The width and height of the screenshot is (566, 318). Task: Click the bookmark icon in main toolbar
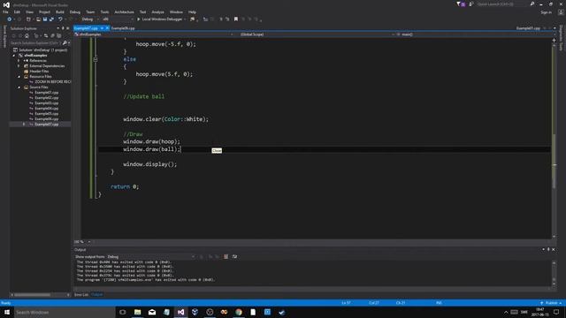coord(236,19)
